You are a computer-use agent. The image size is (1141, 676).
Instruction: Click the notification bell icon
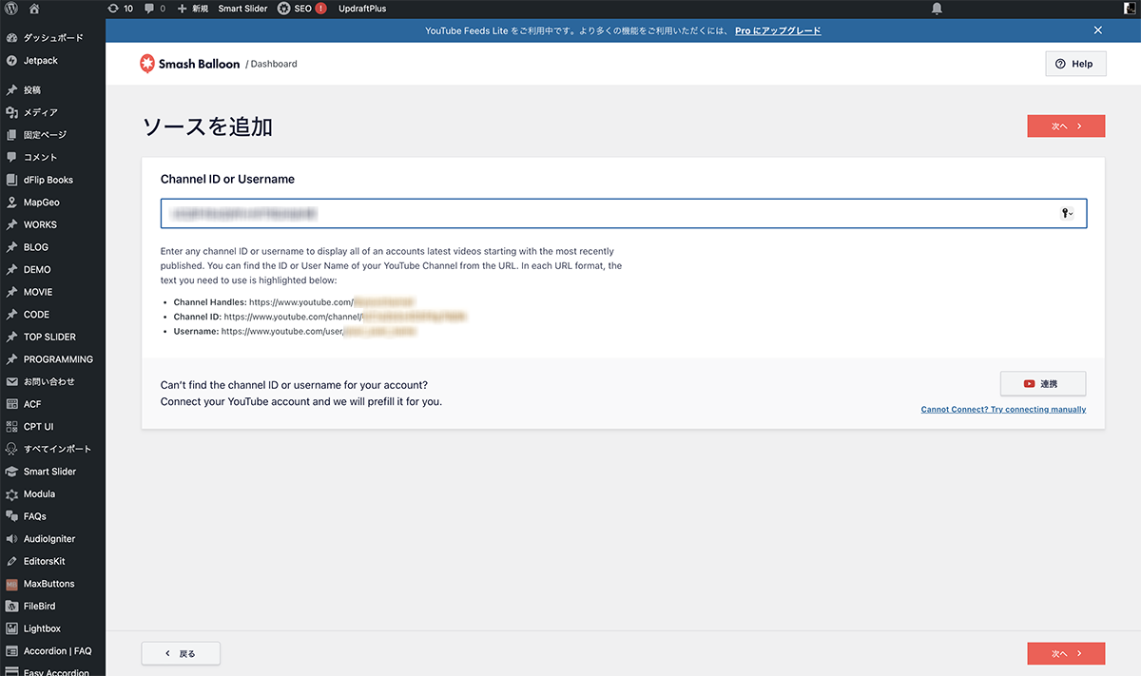click(937, 9)
